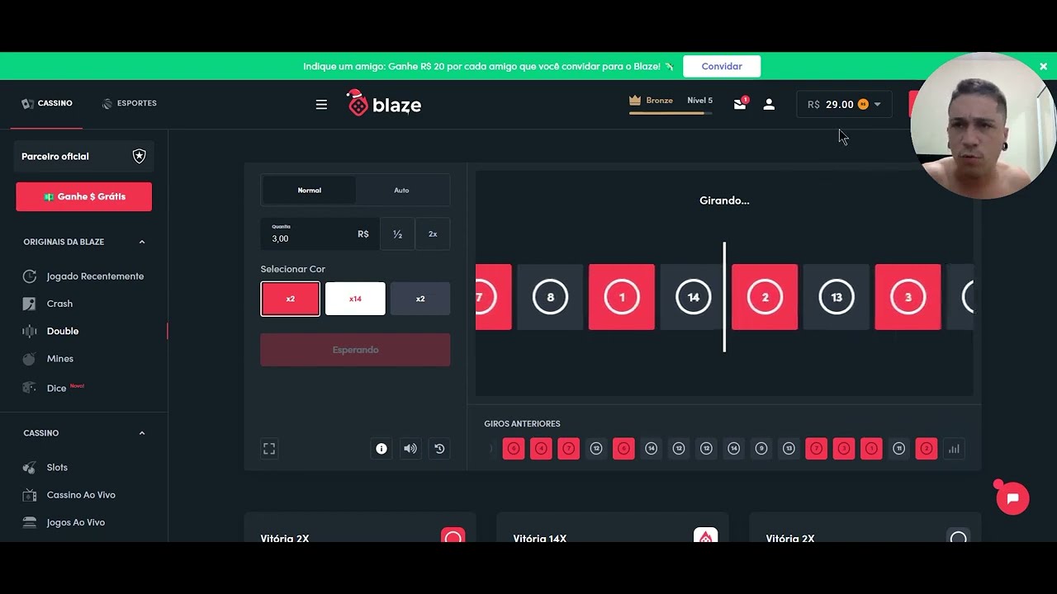Open the user profile icon

pyautogui.click(x=769, y=105)
